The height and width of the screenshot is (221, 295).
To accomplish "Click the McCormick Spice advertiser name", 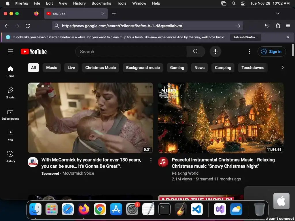I will coord(78,173).
